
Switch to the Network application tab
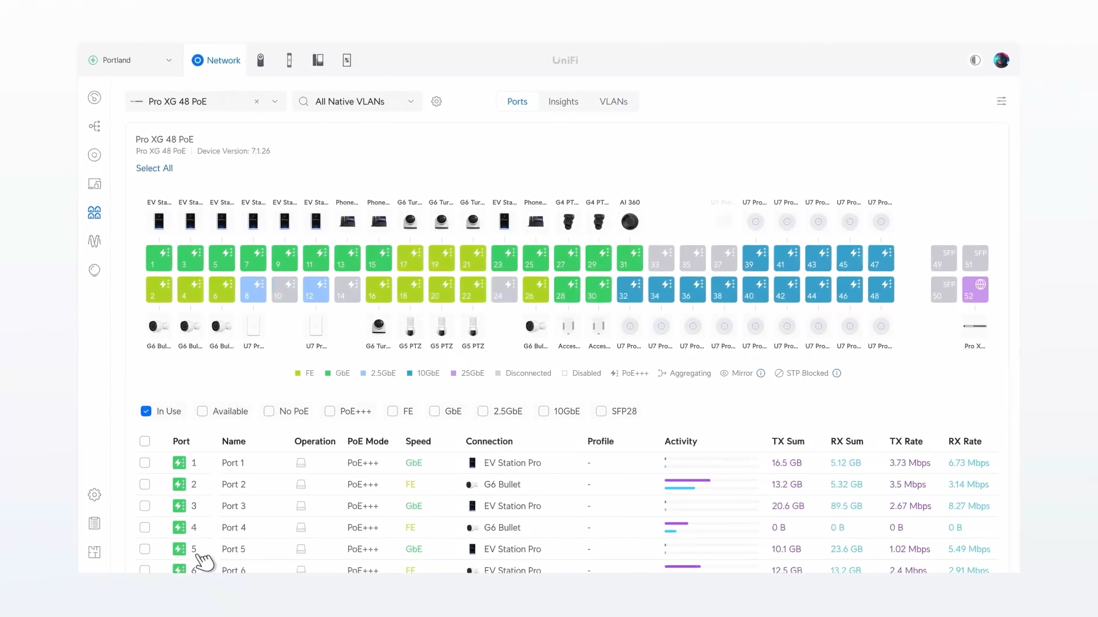(216, 60)
